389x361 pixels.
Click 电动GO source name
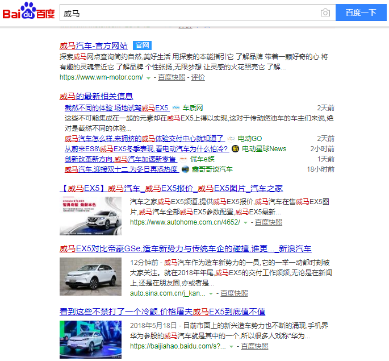(x=250, y=139)
